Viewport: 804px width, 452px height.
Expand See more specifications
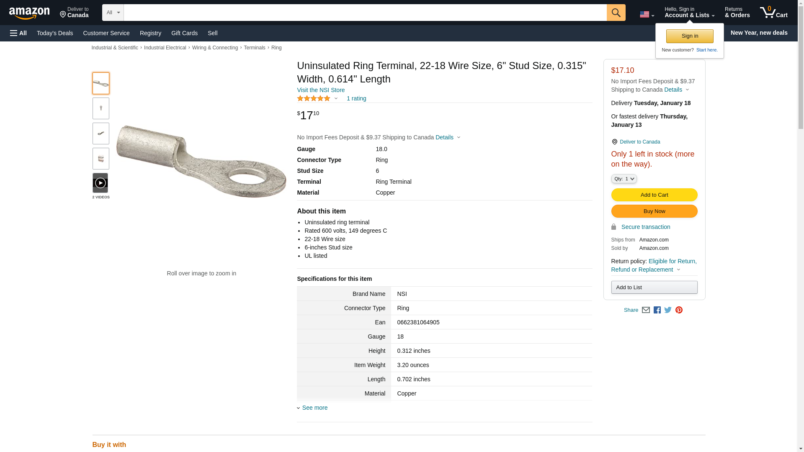[314, 408]
